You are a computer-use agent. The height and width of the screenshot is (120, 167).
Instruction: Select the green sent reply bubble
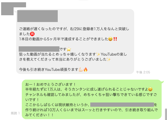(92, 99)
